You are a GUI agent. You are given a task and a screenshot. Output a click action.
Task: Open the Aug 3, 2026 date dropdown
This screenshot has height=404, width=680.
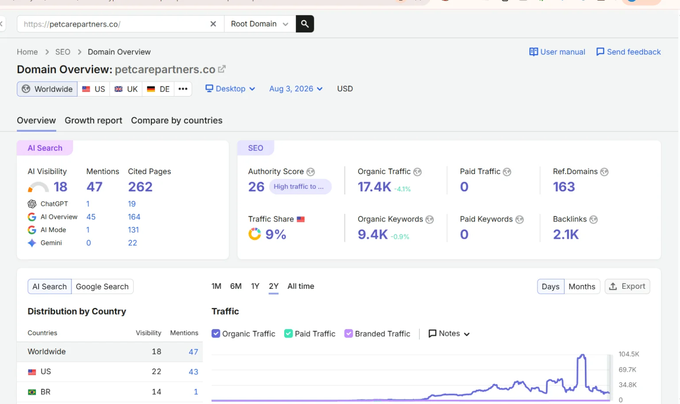click(x=296, y=89)
